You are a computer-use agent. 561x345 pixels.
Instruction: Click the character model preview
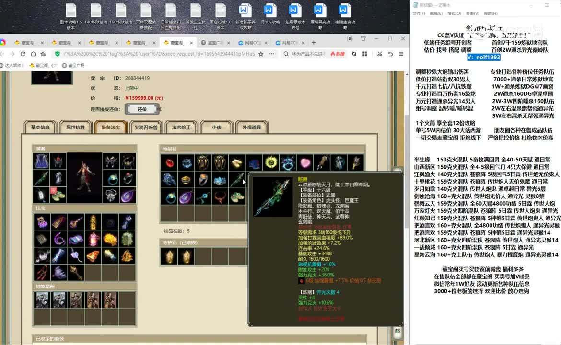84,178
